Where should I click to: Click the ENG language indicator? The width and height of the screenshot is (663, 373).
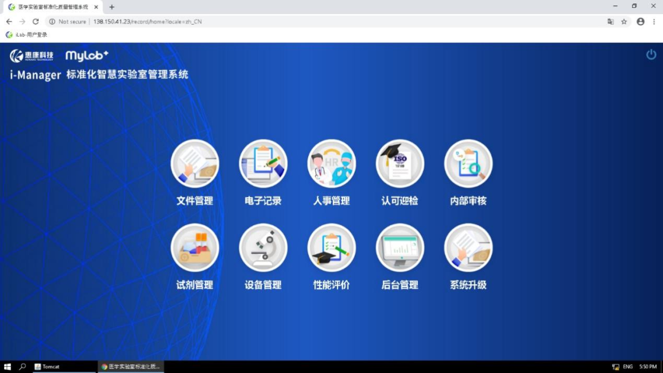(x=628, y=367)
